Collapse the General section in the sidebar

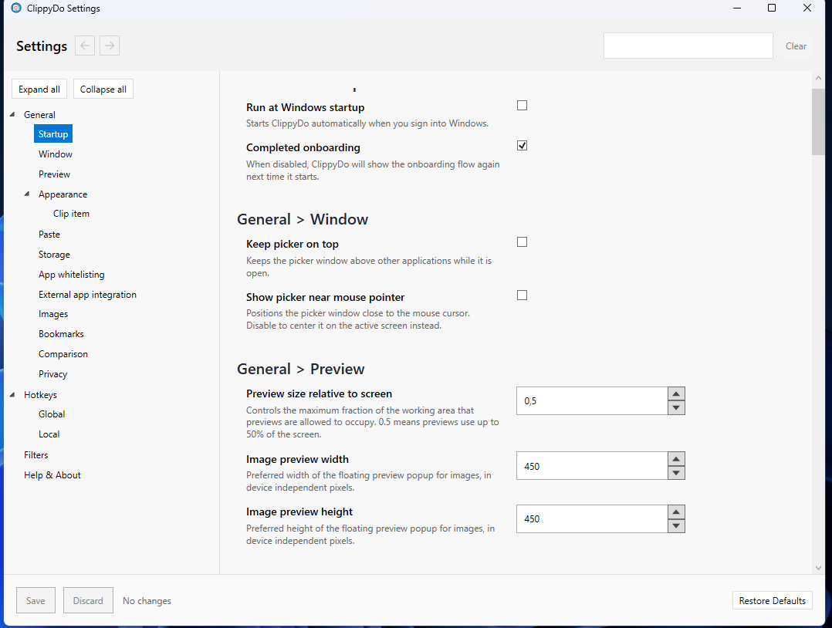click(11, 114)
